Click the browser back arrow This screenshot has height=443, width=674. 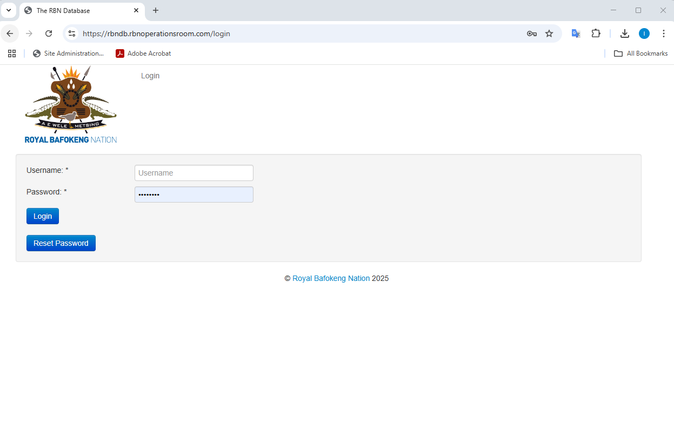[x=10, y=33]
